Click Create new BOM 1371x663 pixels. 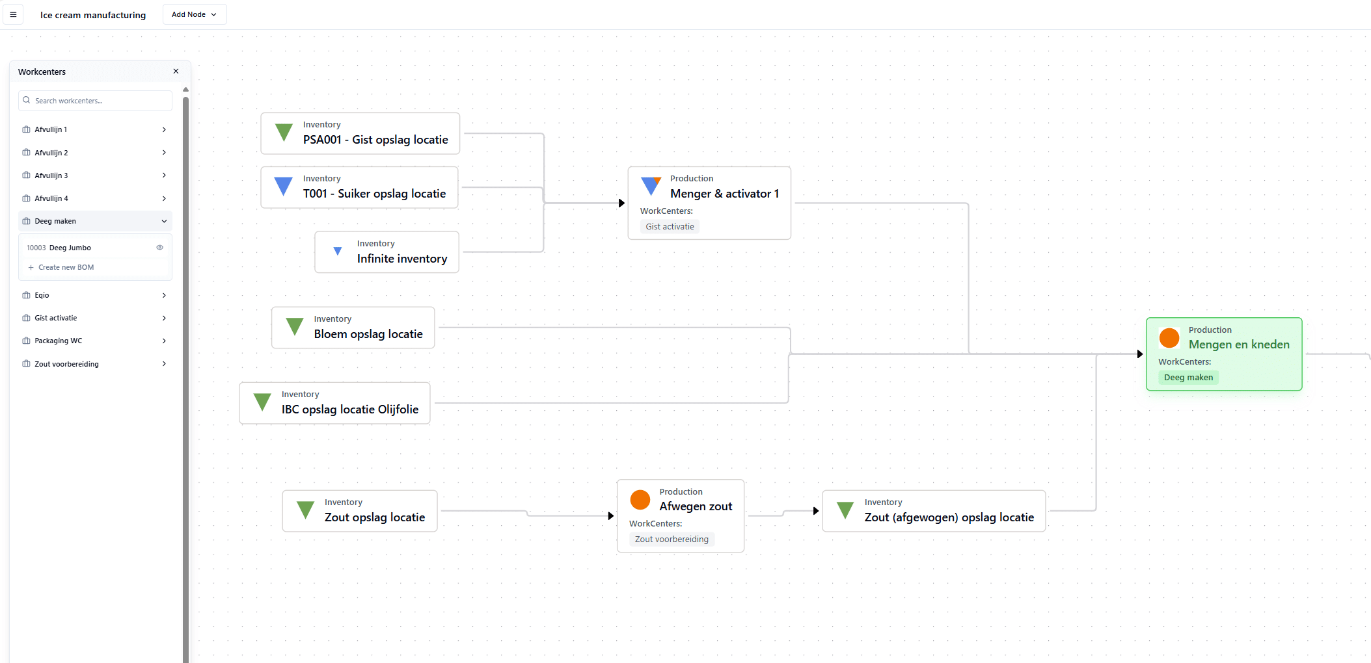point(66,267)
